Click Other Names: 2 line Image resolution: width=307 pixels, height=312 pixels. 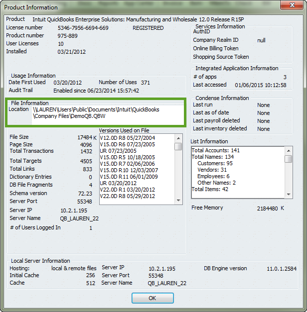tap(216, 183)
